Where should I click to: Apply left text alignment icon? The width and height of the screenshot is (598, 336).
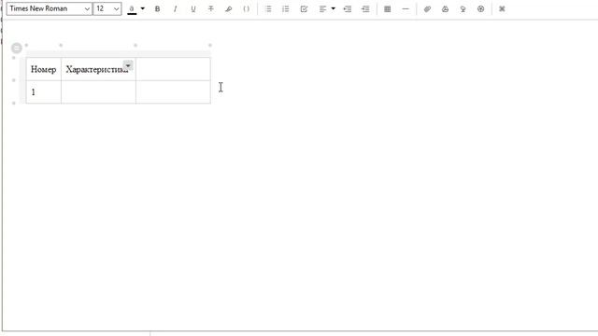[x=322, y=8]
